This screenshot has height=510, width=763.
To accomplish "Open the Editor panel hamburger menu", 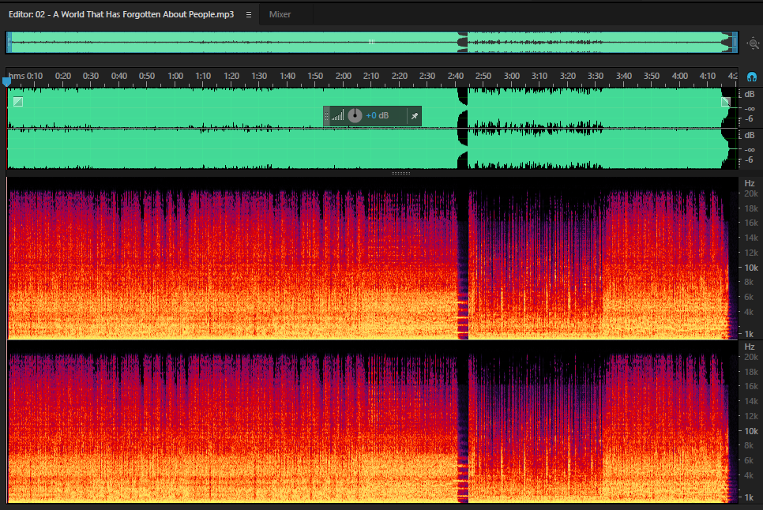I will point(249,14).
